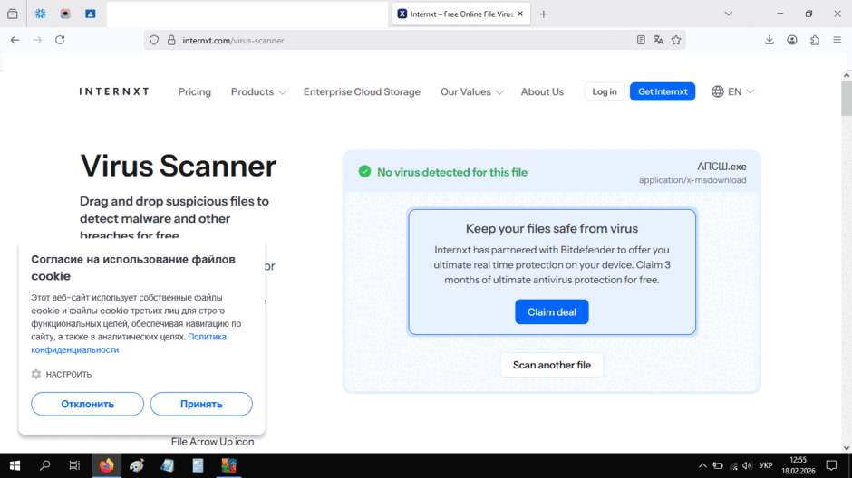Open Enterprise Cloud Storage page

[x=362, y=91]
